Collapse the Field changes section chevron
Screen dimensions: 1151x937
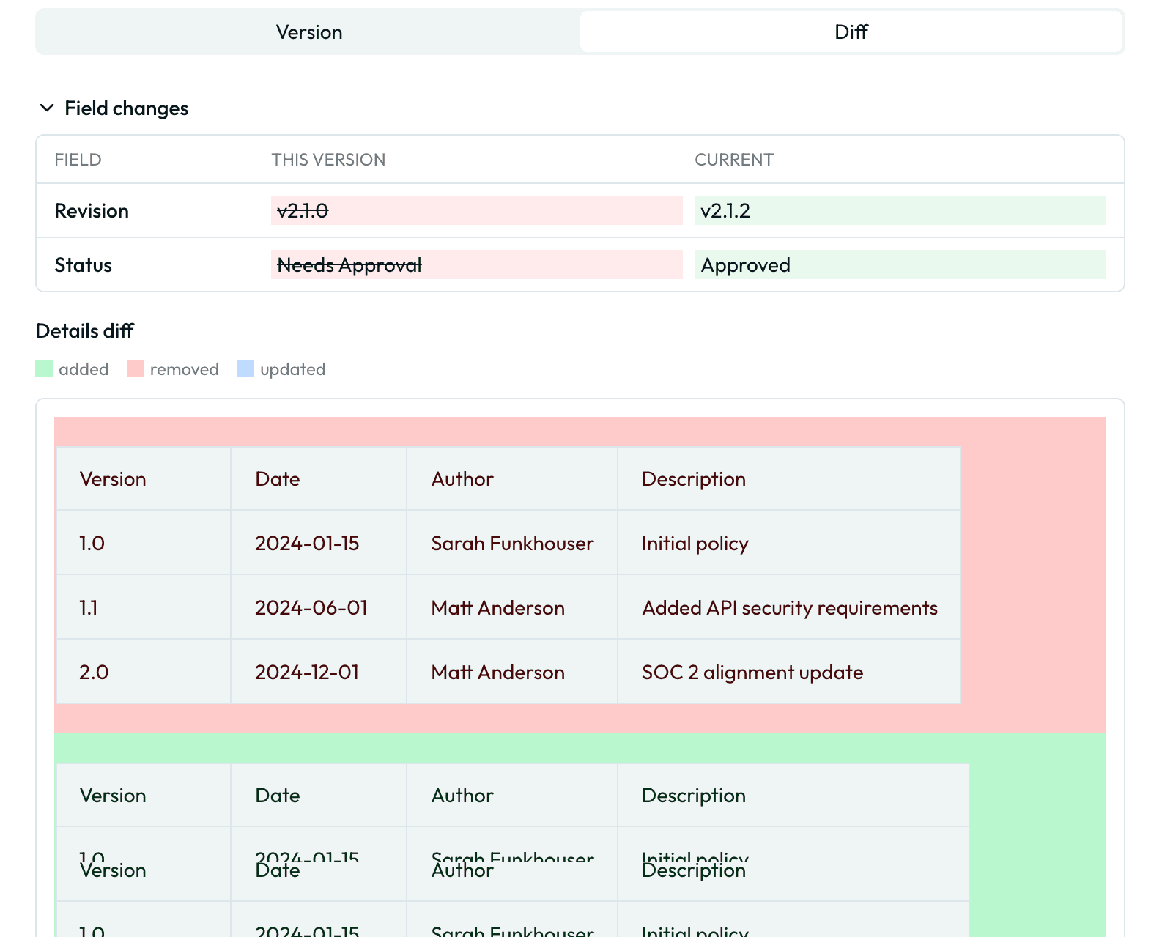(x=47, y=108)
